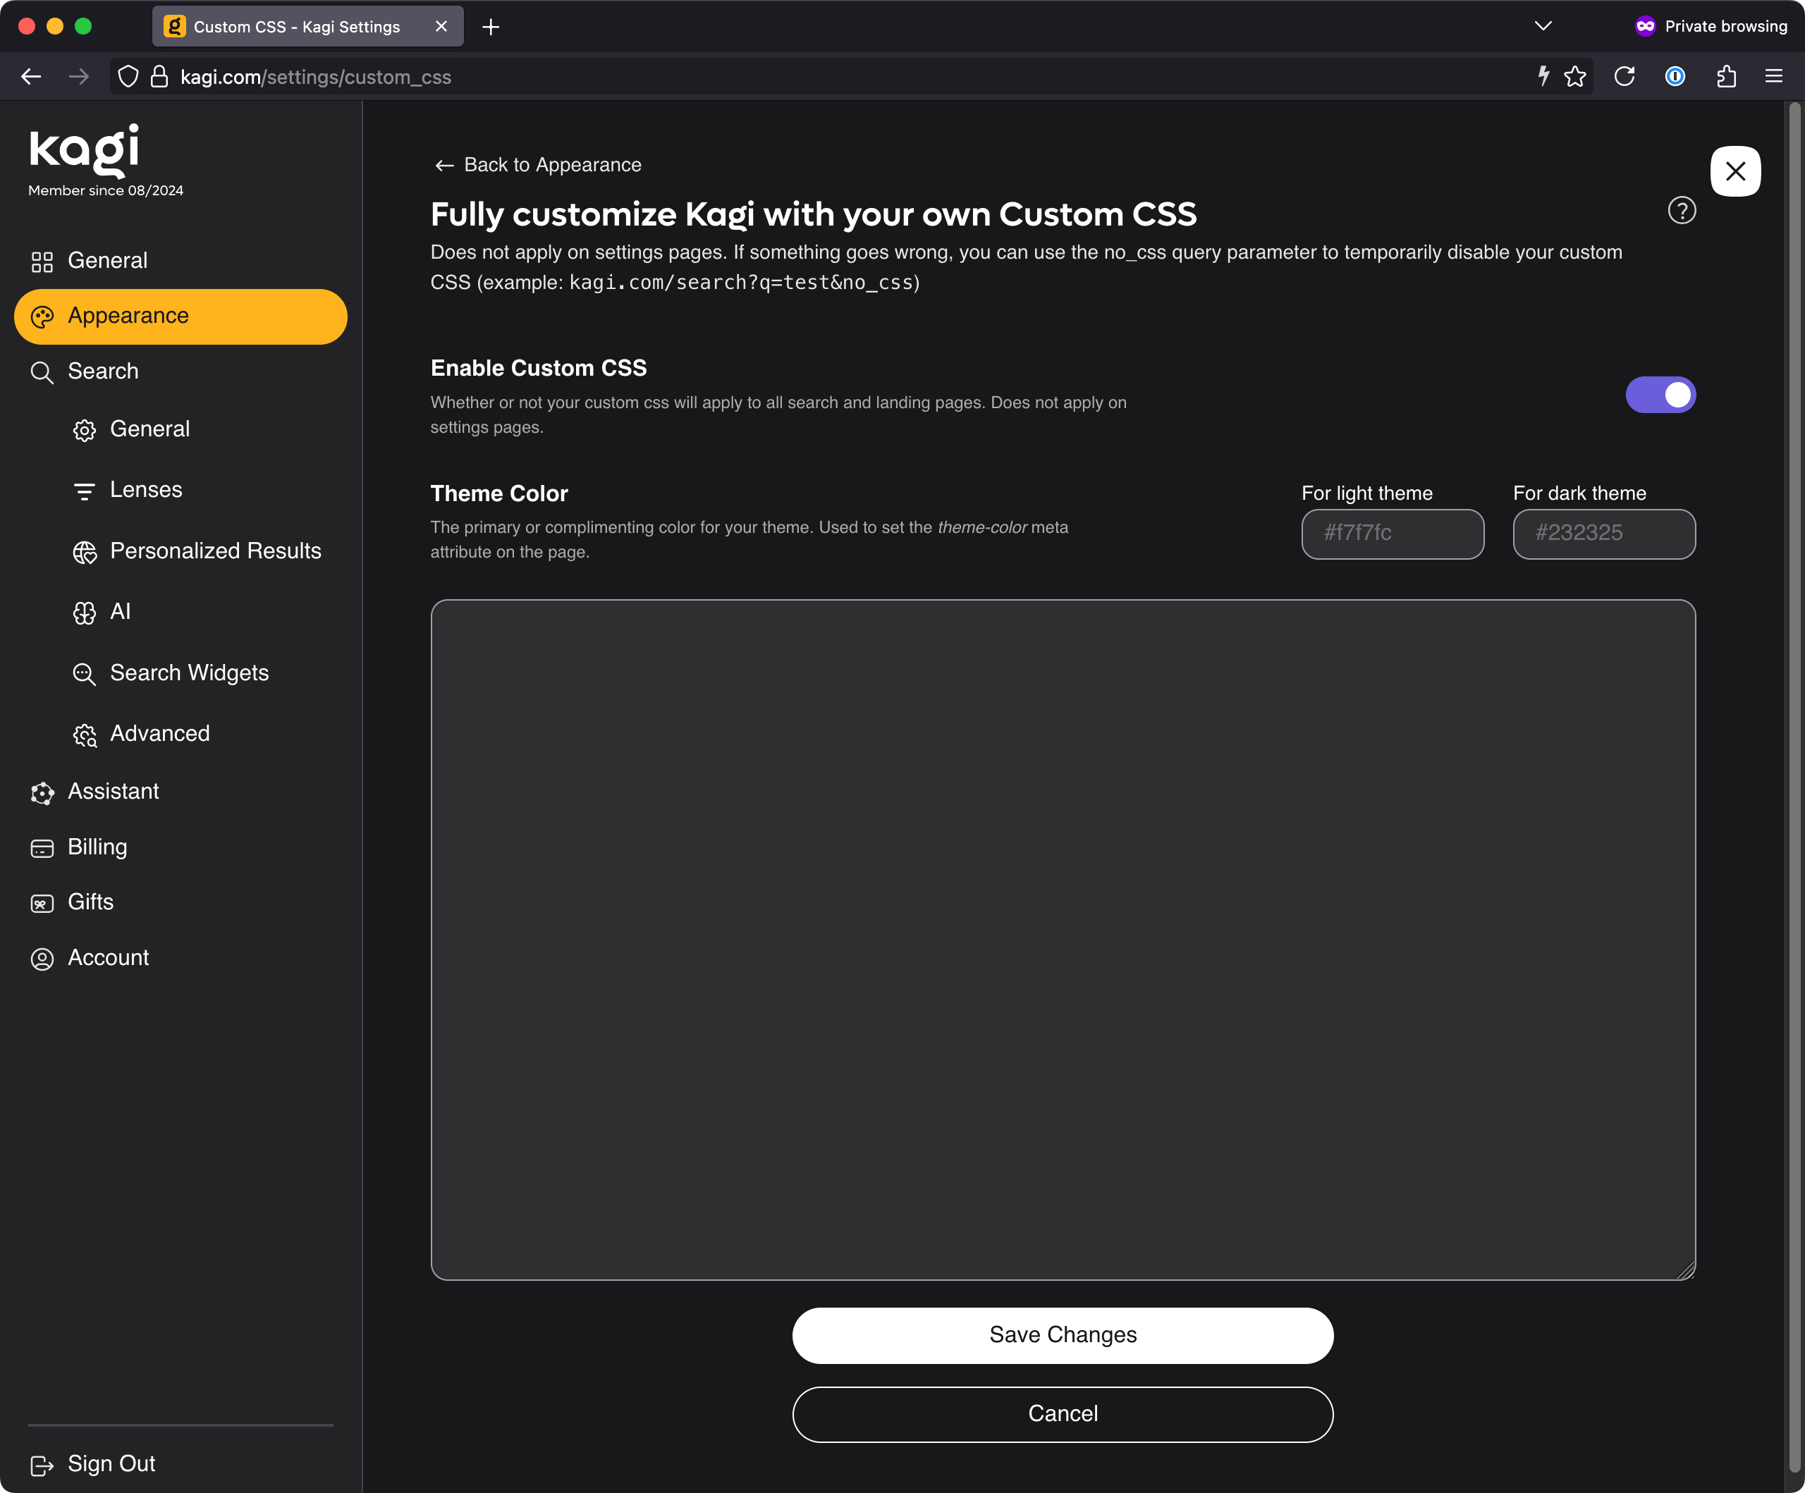1805x1493 pixels.
Task: Open the browser hamburger menu
Action: [1773, 77]
